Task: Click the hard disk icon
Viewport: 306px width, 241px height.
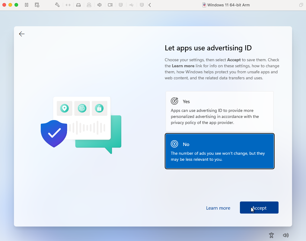Action: click(x=78, y=5)
